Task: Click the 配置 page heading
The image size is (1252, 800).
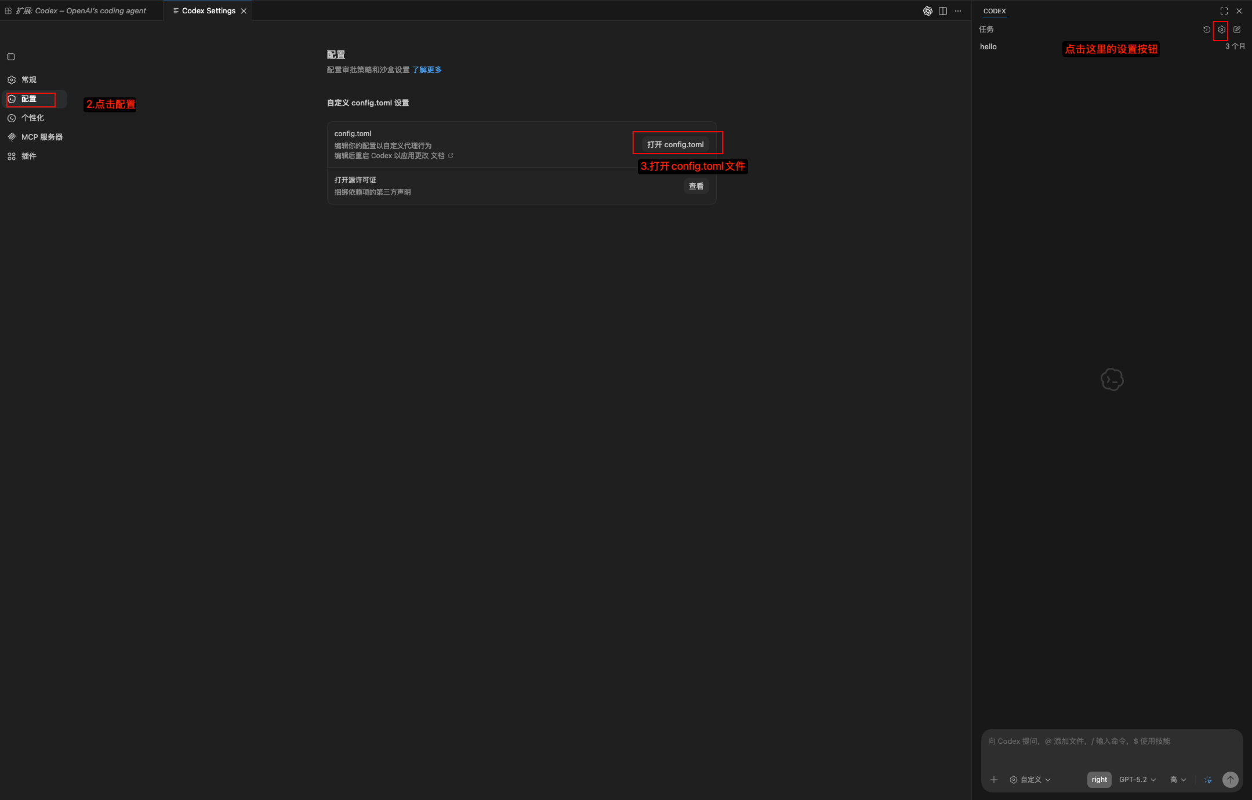Action: 336,55
